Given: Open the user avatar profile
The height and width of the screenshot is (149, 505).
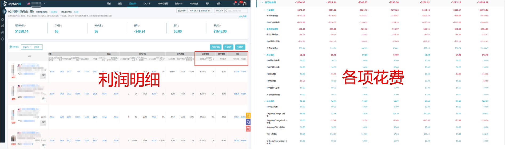Looking at the screenshot, I should pyautogui.click(x=245, y=4).
